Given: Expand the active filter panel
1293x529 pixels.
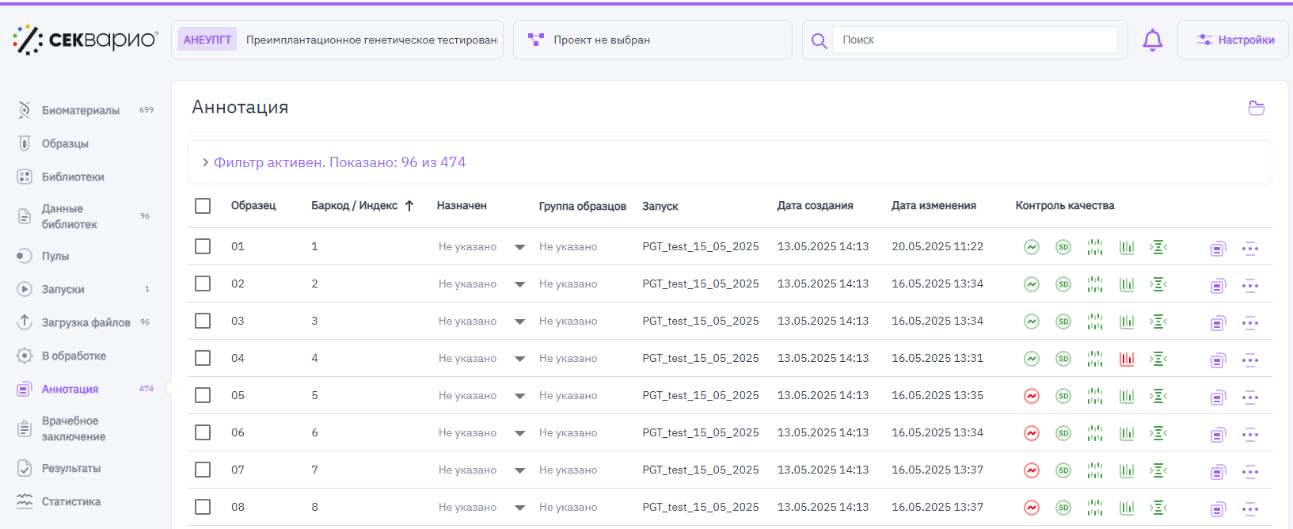Looking at the screenshot, I should 206,162.
